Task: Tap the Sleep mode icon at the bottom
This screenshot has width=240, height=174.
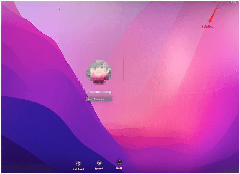Action: coord(119,163)
